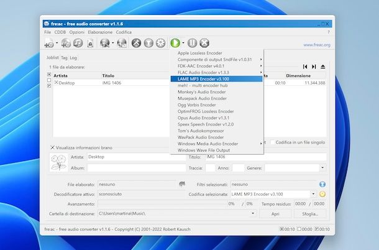Choose Tom's Audiokompressor
Screen dimensions: 379x250
pos(217,131)
